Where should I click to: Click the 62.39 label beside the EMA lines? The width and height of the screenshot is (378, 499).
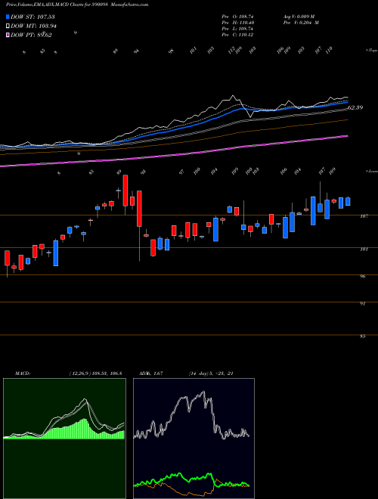click(x=355, y=107)
